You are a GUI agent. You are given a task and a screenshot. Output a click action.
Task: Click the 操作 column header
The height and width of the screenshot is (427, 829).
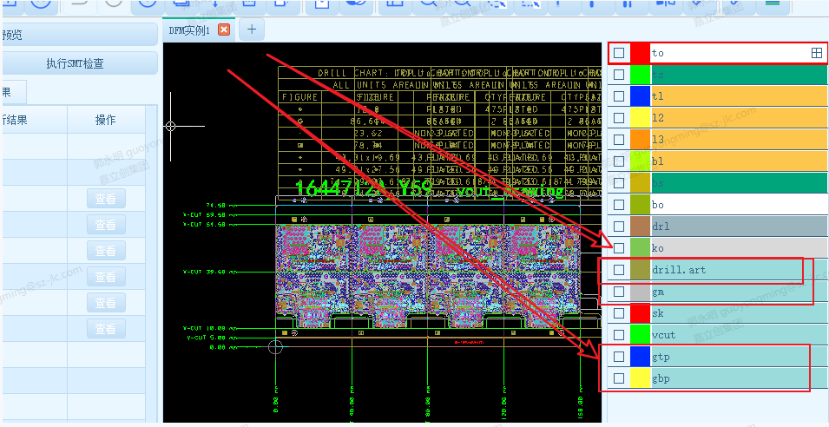[x=106, y=120]
